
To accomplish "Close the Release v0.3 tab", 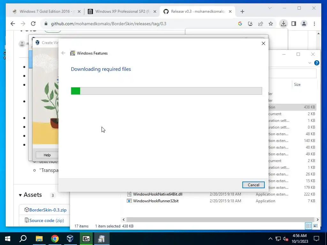I will [230, 11].
